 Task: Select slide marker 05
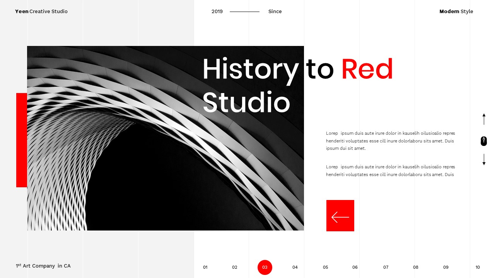[x=326, y=267]
